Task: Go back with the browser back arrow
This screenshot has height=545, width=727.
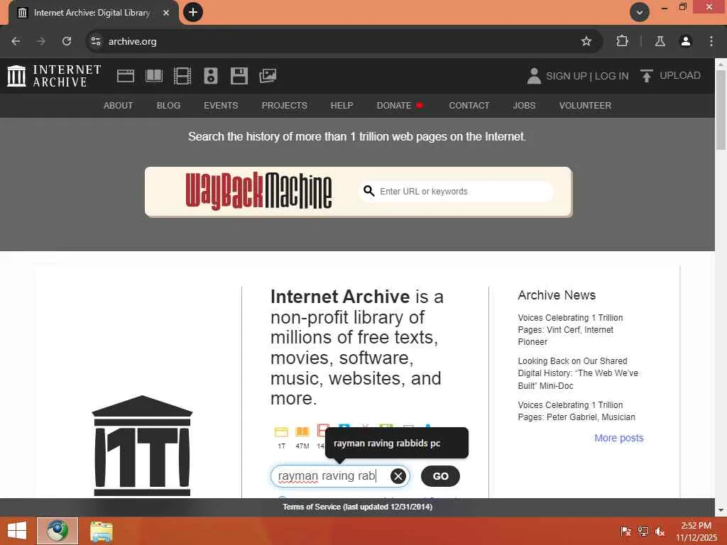Action: (x=16, y=41)
